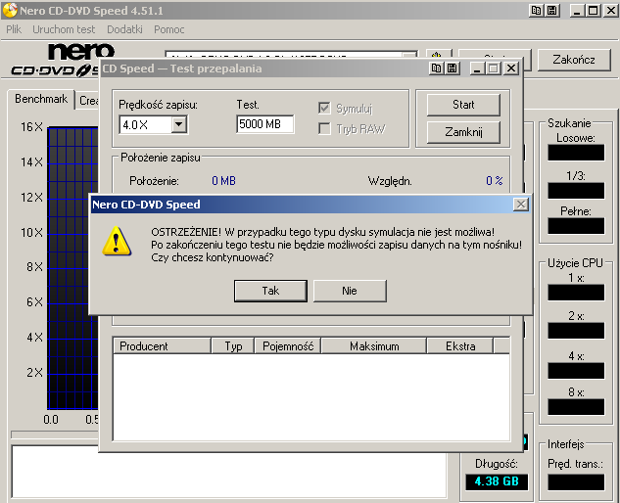The width and height of the screenshot is (620, 503).
Task: Click the CPU usage 1 x display
Action: click(x=576, y=293)
